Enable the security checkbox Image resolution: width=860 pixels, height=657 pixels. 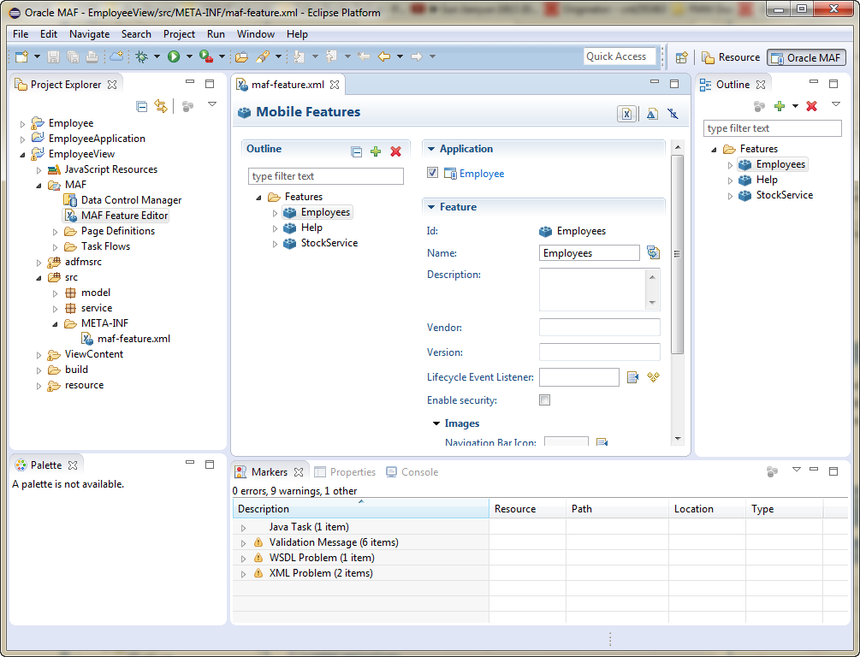(544, 400)
